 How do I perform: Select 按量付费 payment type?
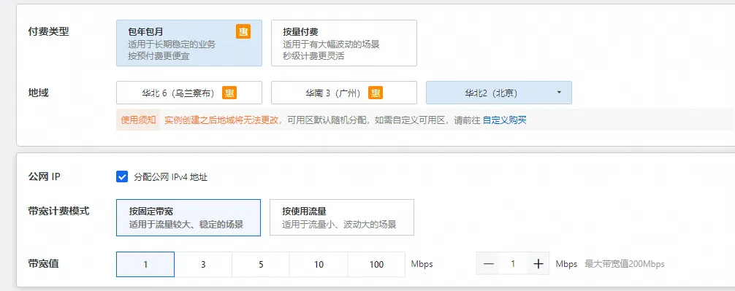pyautogui.click(x=343, y=43)
